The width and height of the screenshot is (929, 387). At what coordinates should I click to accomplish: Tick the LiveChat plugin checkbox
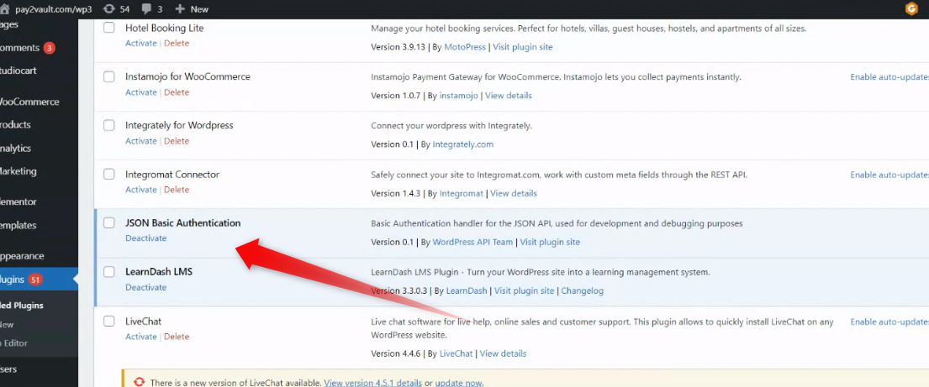coord(109,322)
